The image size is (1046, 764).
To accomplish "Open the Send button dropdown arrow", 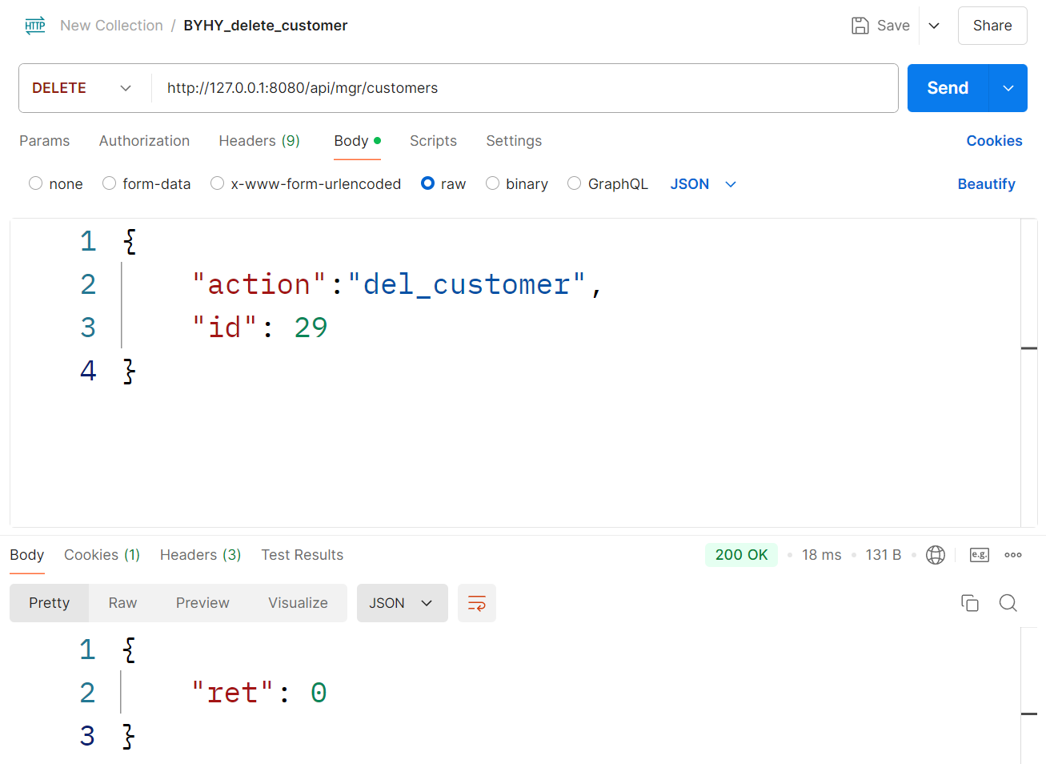I will tap(1008, 88).
